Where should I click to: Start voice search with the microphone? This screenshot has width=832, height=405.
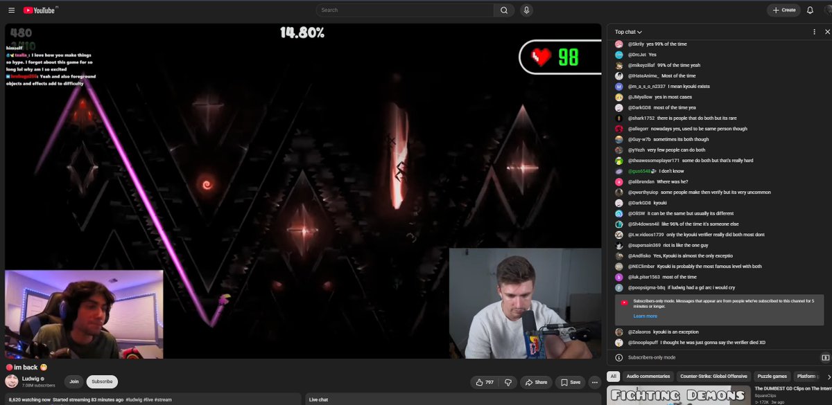pyautogui.click(x=527, y=10)
